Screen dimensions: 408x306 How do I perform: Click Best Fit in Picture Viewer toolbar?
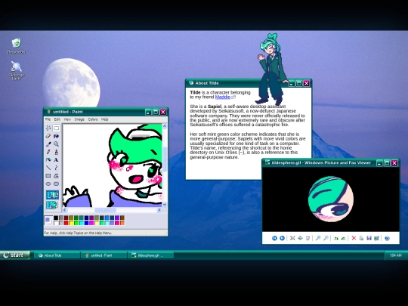tap(292, 238)
